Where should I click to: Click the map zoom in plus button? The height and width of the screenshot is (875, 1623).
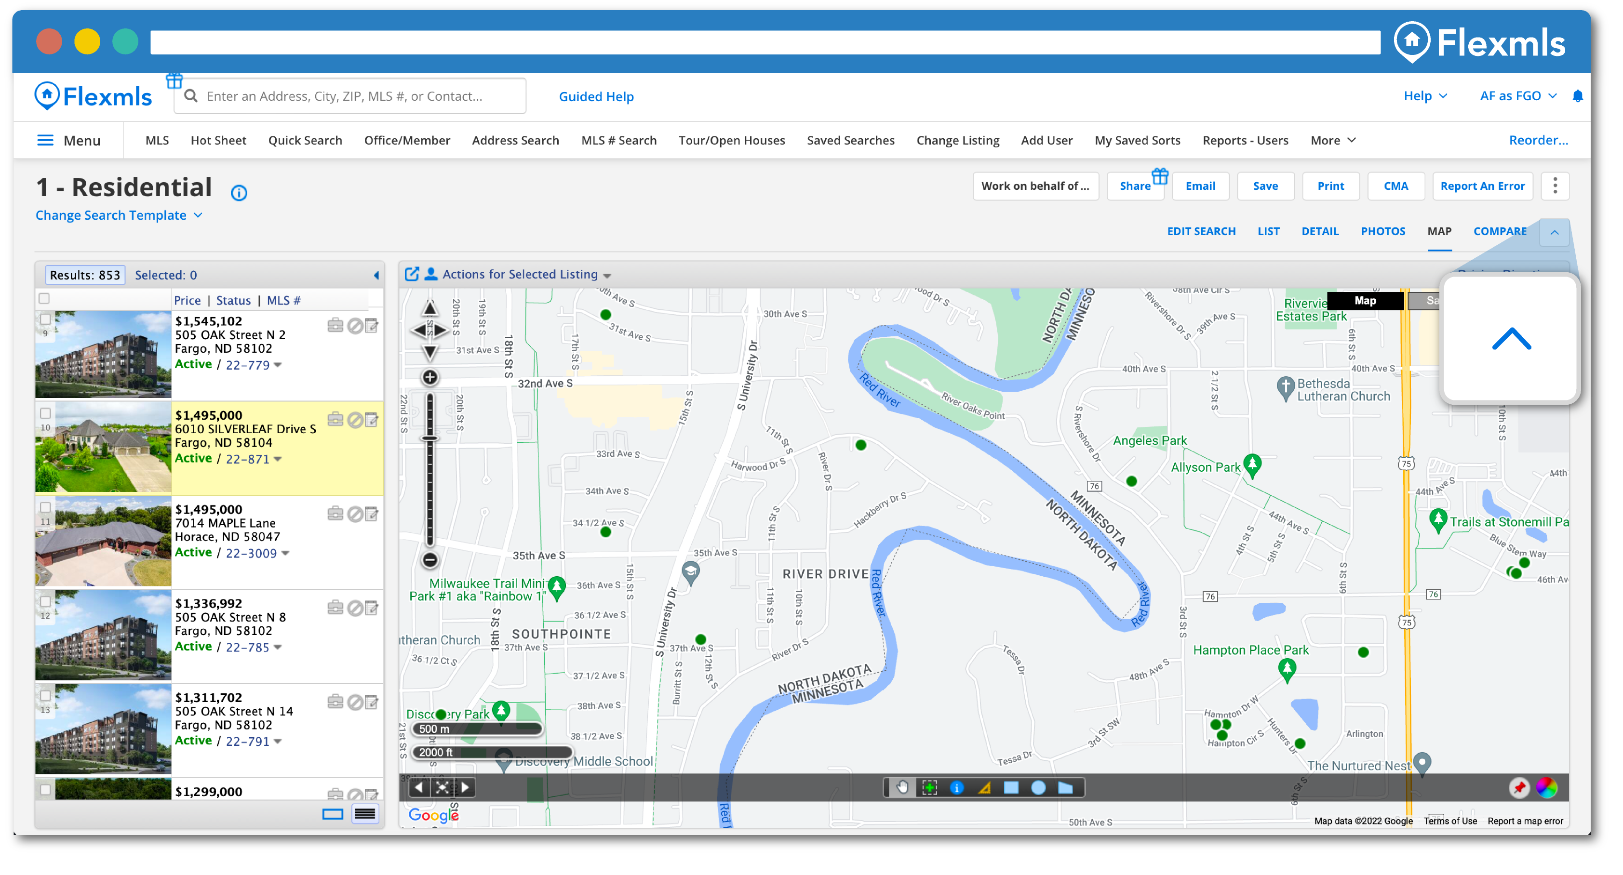pos(429,377)
